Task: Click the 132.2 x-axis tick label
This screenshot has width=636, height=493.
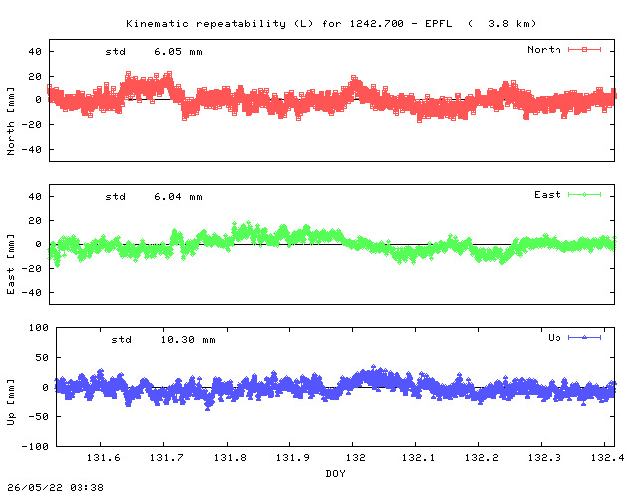Action: tap(481, 457)
